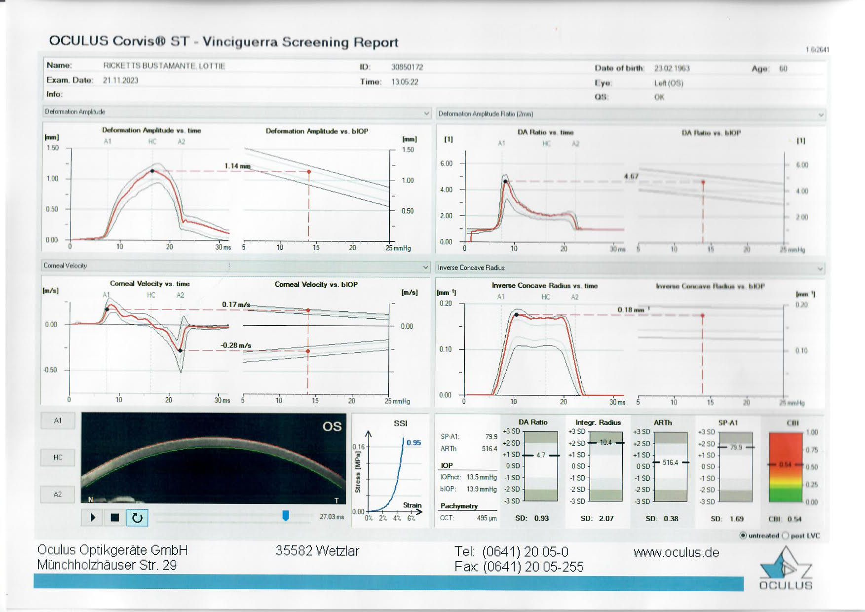Click the -0.28 m/s velocity value
The height and width of the screenshot is (612, 865).
pyautogui.click(x=235, y=345)
